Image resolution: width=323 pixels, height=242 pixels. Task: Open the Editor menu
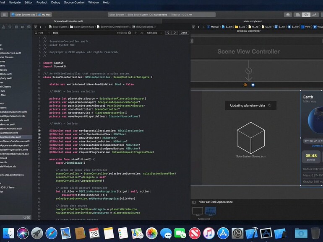click(29, 3)
